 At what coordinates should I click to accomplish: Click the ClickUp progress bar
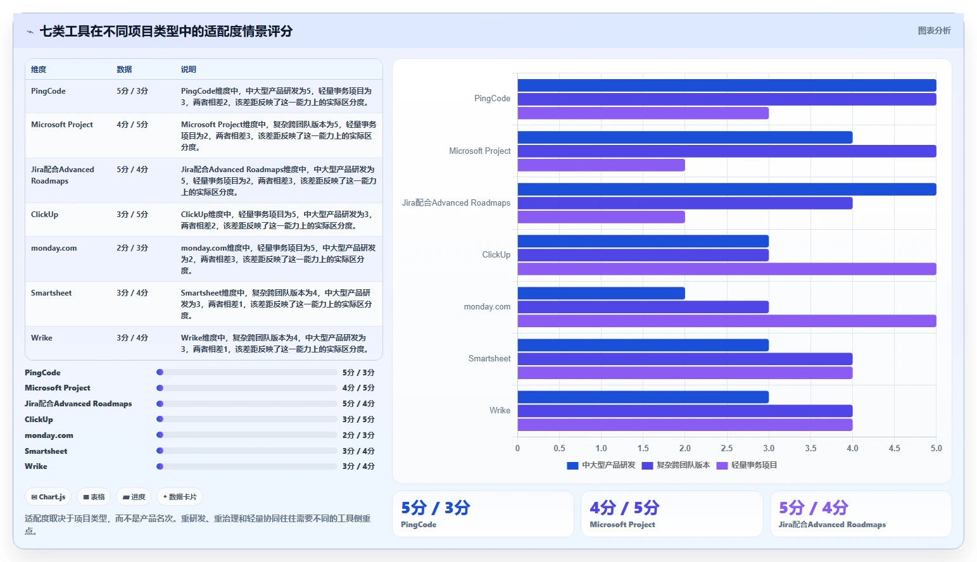[247, 419]
